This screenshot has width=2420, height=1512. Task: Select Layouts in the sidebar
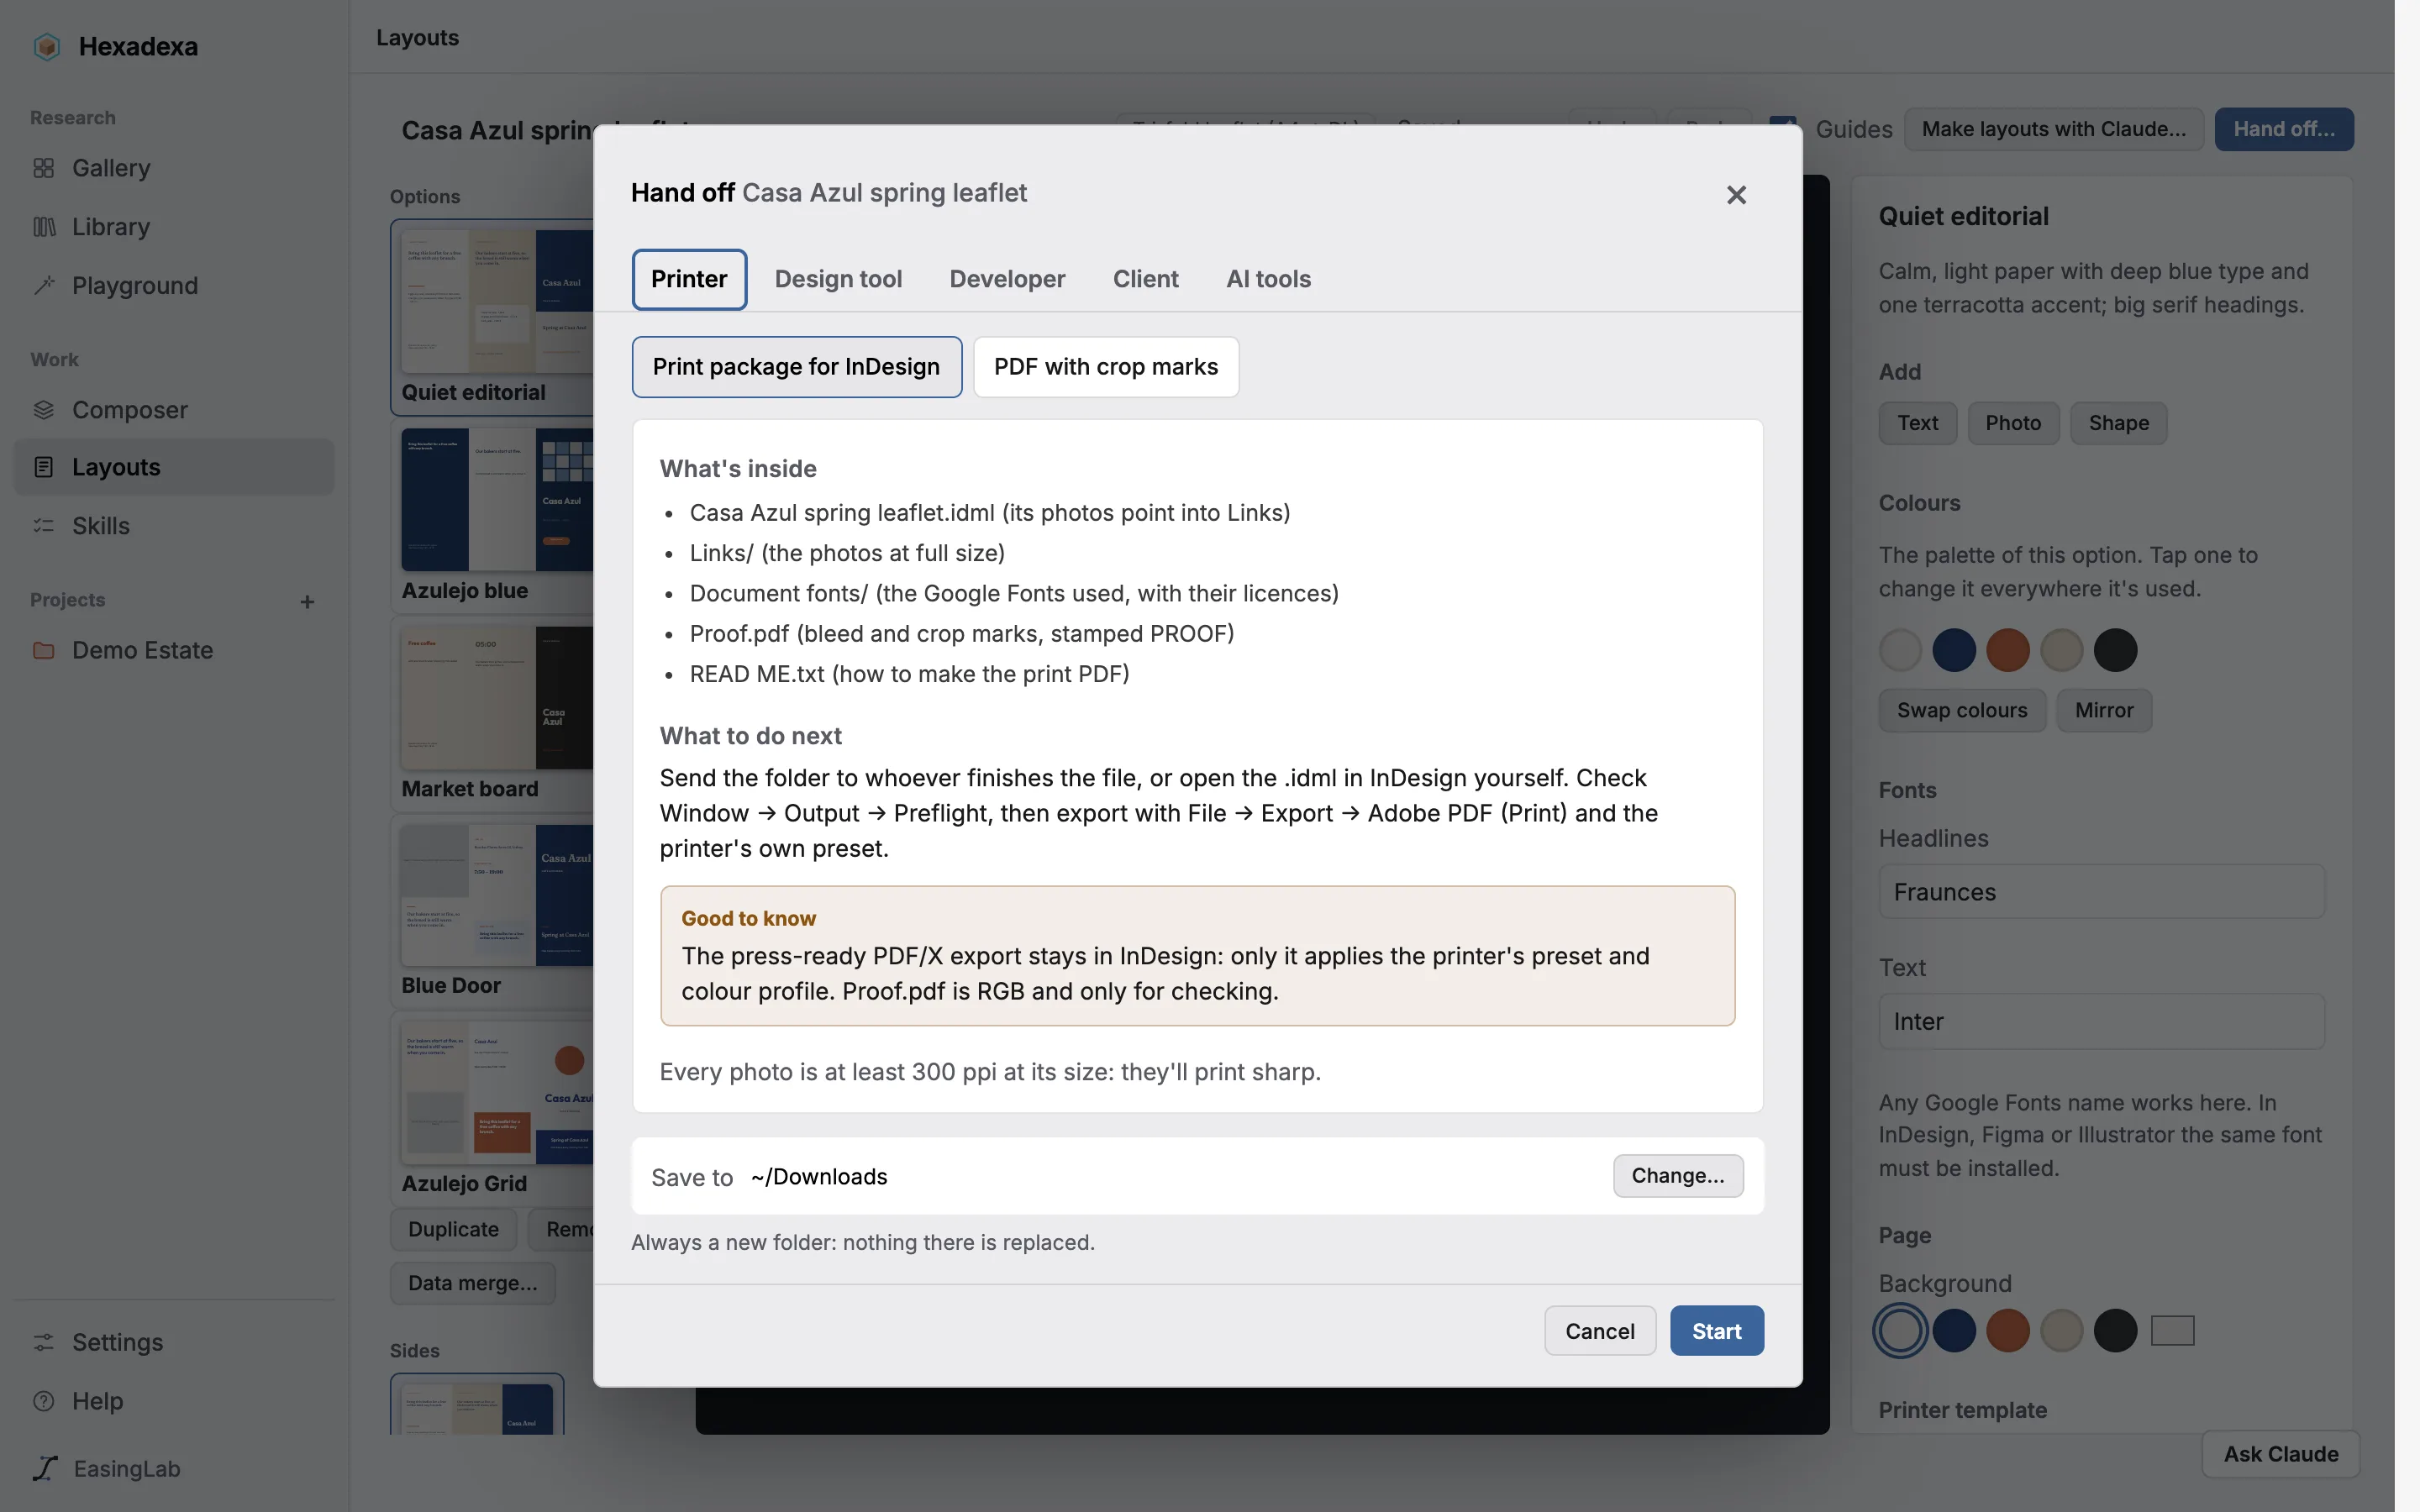point(173,467)
